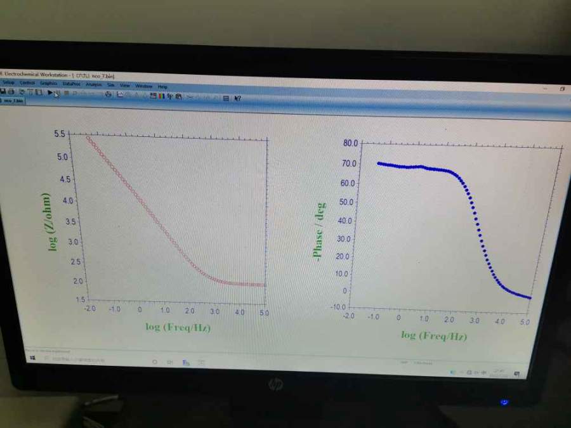Open the Setup menu
The width and height of the screenshot is (571, 428).
click(8, 82)
